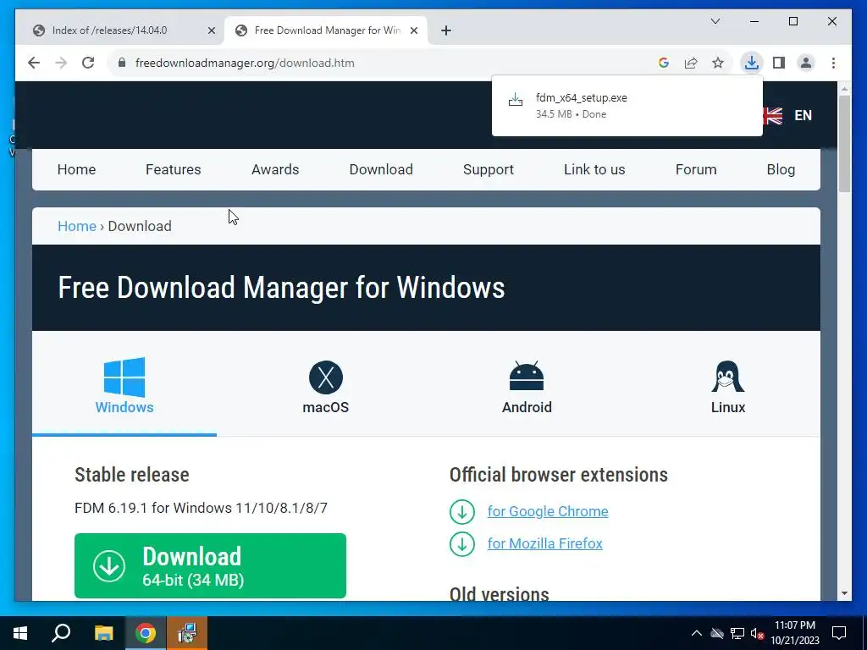Reload the current page
Viewport: 867px width, 650px height.
coord(88,63)
